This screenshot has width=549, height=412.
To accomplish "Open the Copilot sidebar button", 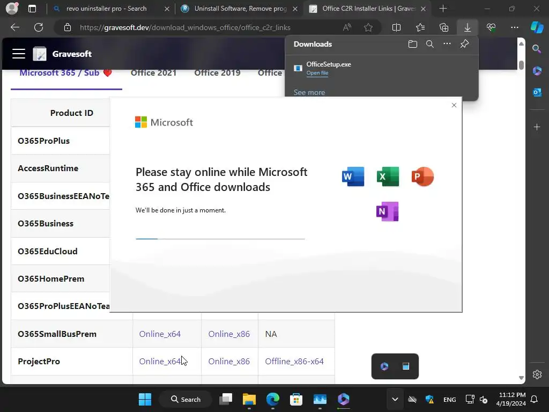I will point(537,27).
